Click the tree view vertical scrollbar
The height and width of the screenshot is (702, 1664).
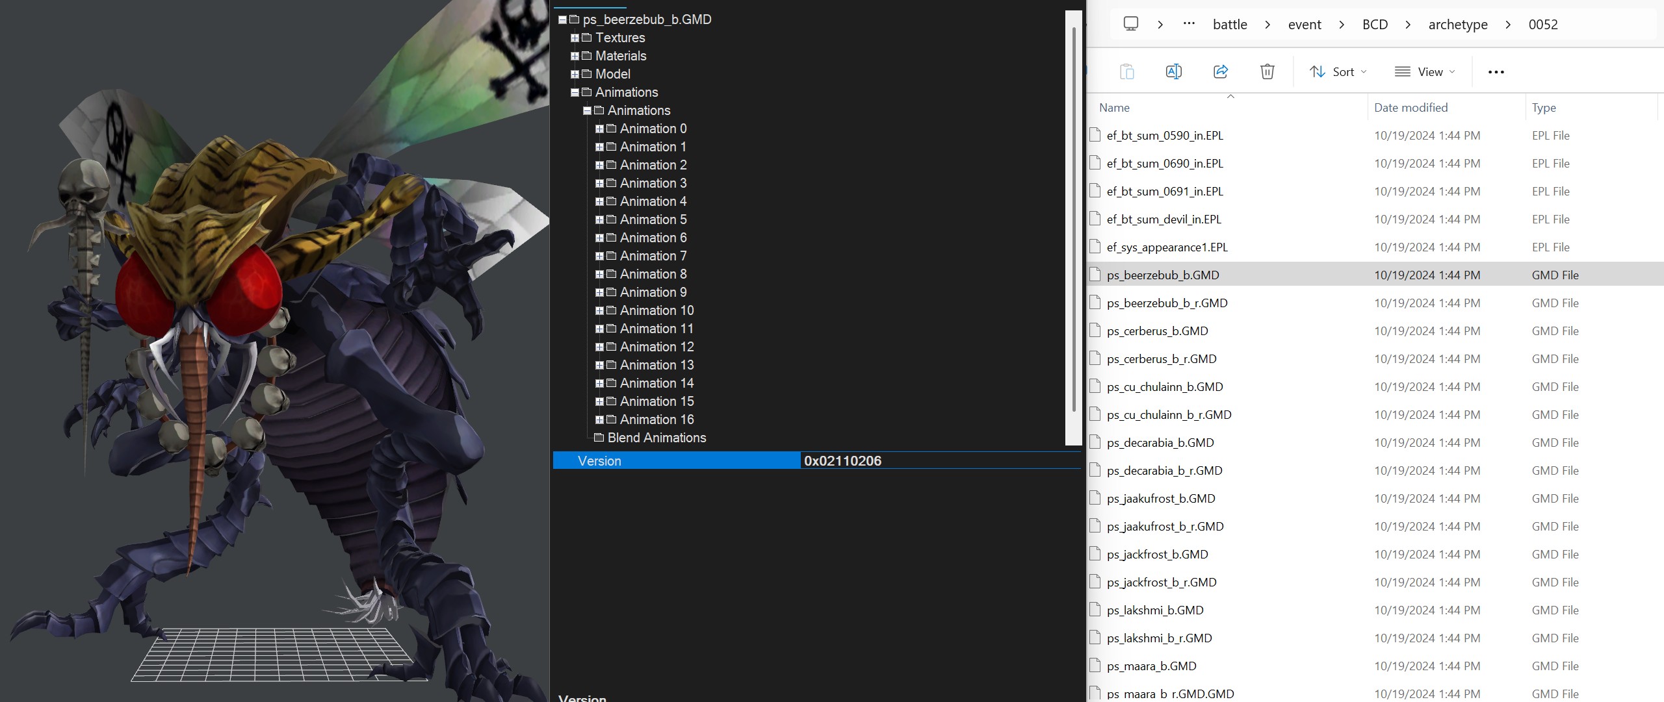[x=1074, y=221]
